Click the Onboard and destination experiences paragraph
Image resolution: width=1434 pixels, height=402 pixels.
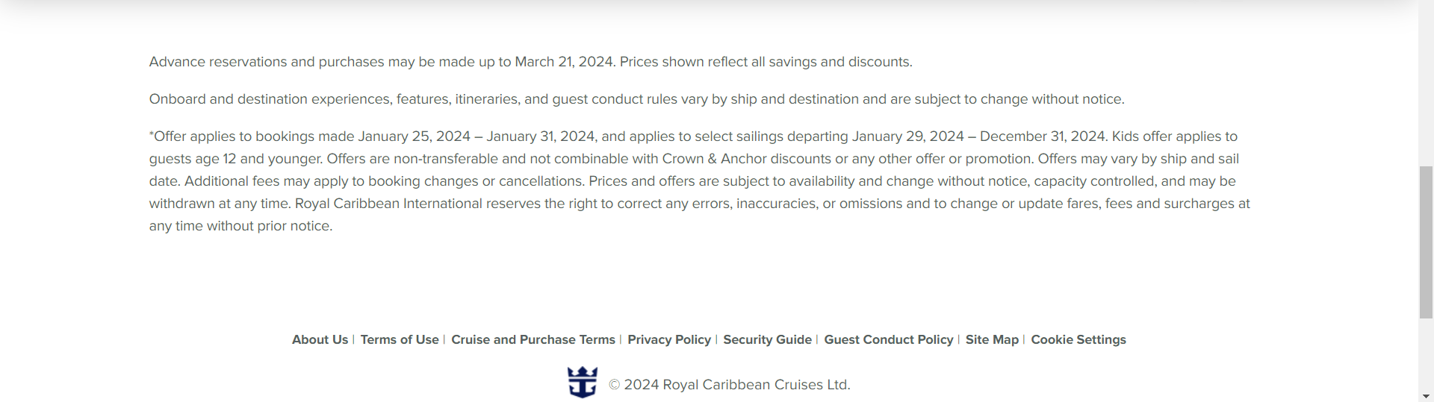636,99
